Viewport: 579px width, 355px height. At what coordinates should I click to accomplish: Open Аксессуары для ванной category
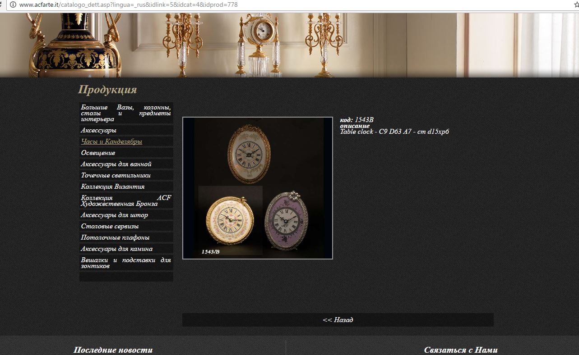pyautogui.click(x=126, y=164)
